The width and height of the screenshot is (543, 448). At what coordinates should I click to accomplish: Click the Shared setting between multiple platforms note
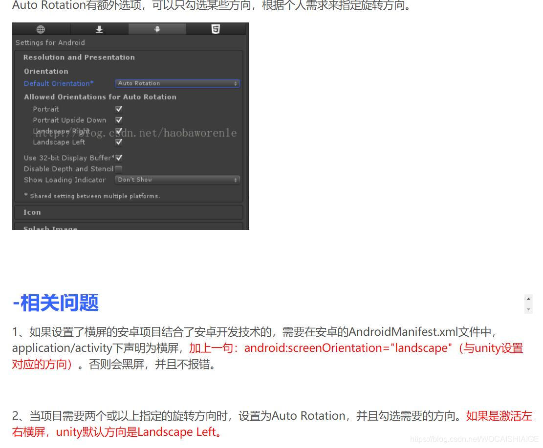(x=92, y=196)
